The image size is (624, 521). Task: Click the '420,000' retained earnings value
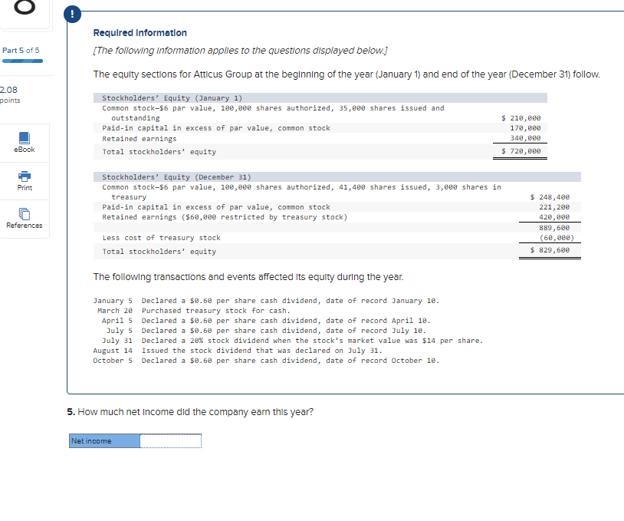click(554, 217)
